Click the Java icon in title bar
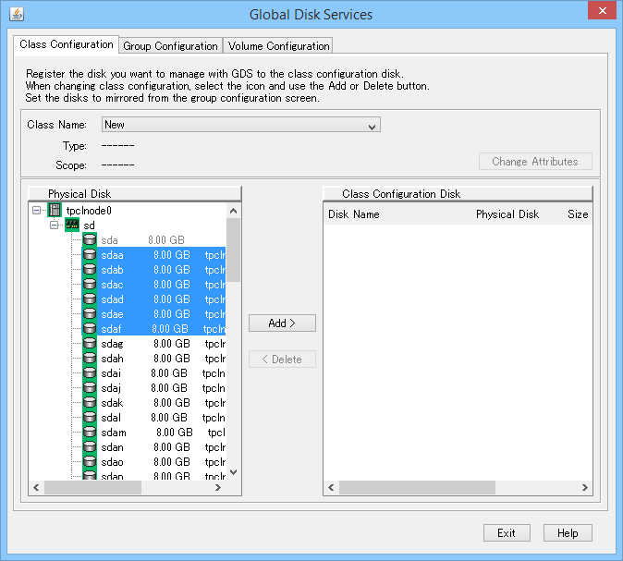The image size is (623, 561). tap(15, 14)
